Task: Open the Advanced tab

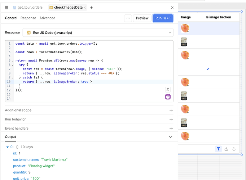Action: pos(47,18)
